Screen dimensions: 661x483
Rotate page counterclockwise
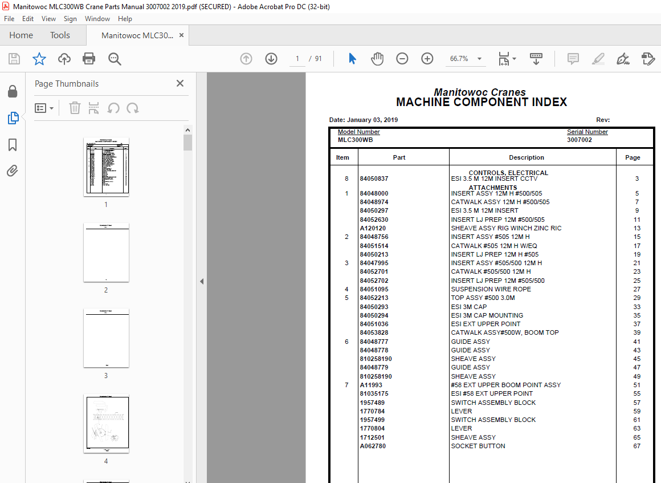pos(113,108)
